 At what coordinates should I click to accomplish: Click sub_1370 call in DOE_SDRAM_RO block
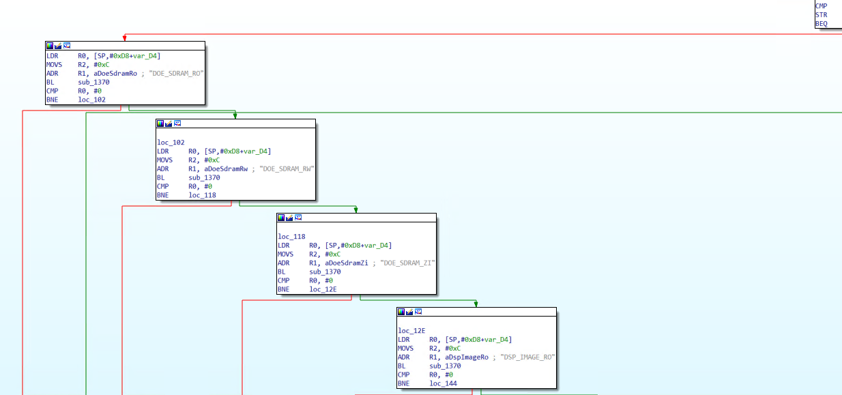point(93,83)
